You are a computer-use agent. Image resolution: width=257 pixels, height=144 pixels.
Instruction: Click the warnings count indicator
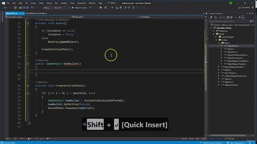tap(30, 138)
